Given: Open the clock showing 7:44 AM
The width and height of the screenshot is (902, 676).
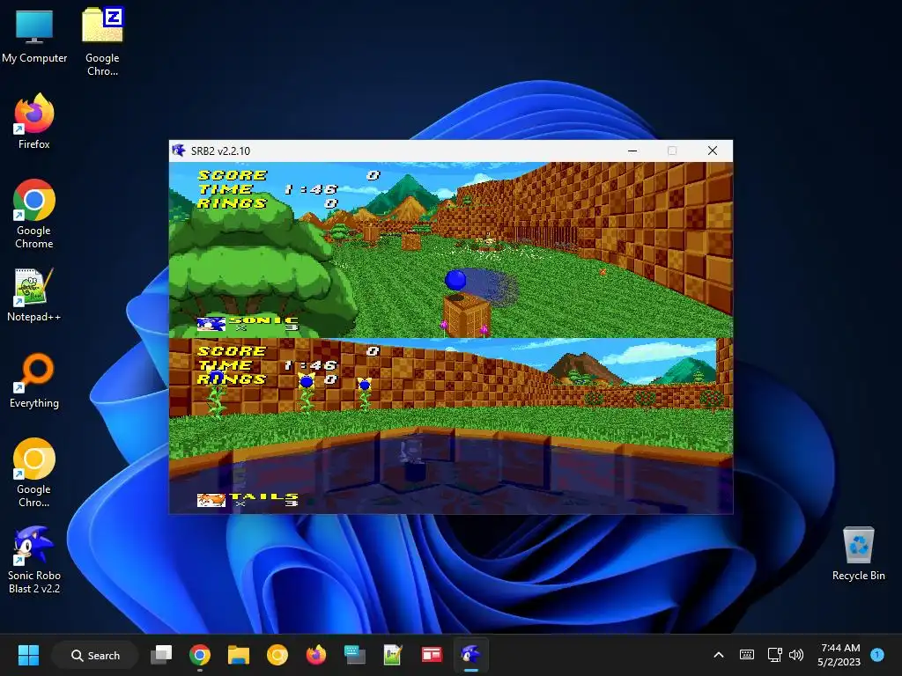Looking at the screenshot, I should click(839, 655).
